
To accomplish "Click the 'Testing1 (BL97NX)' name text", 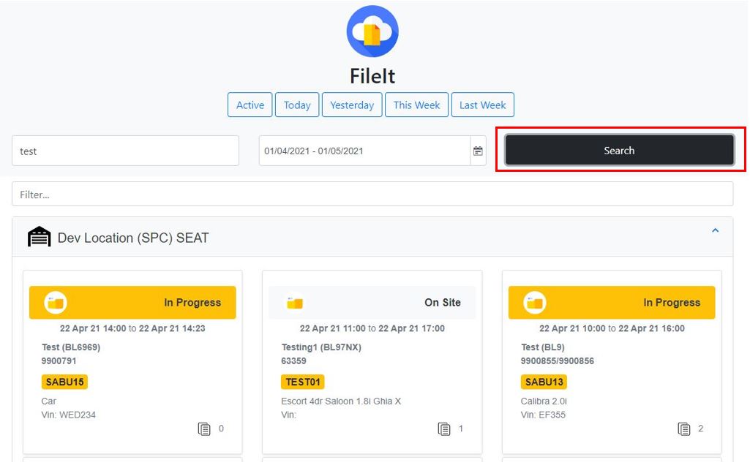I will pos(321,347).
